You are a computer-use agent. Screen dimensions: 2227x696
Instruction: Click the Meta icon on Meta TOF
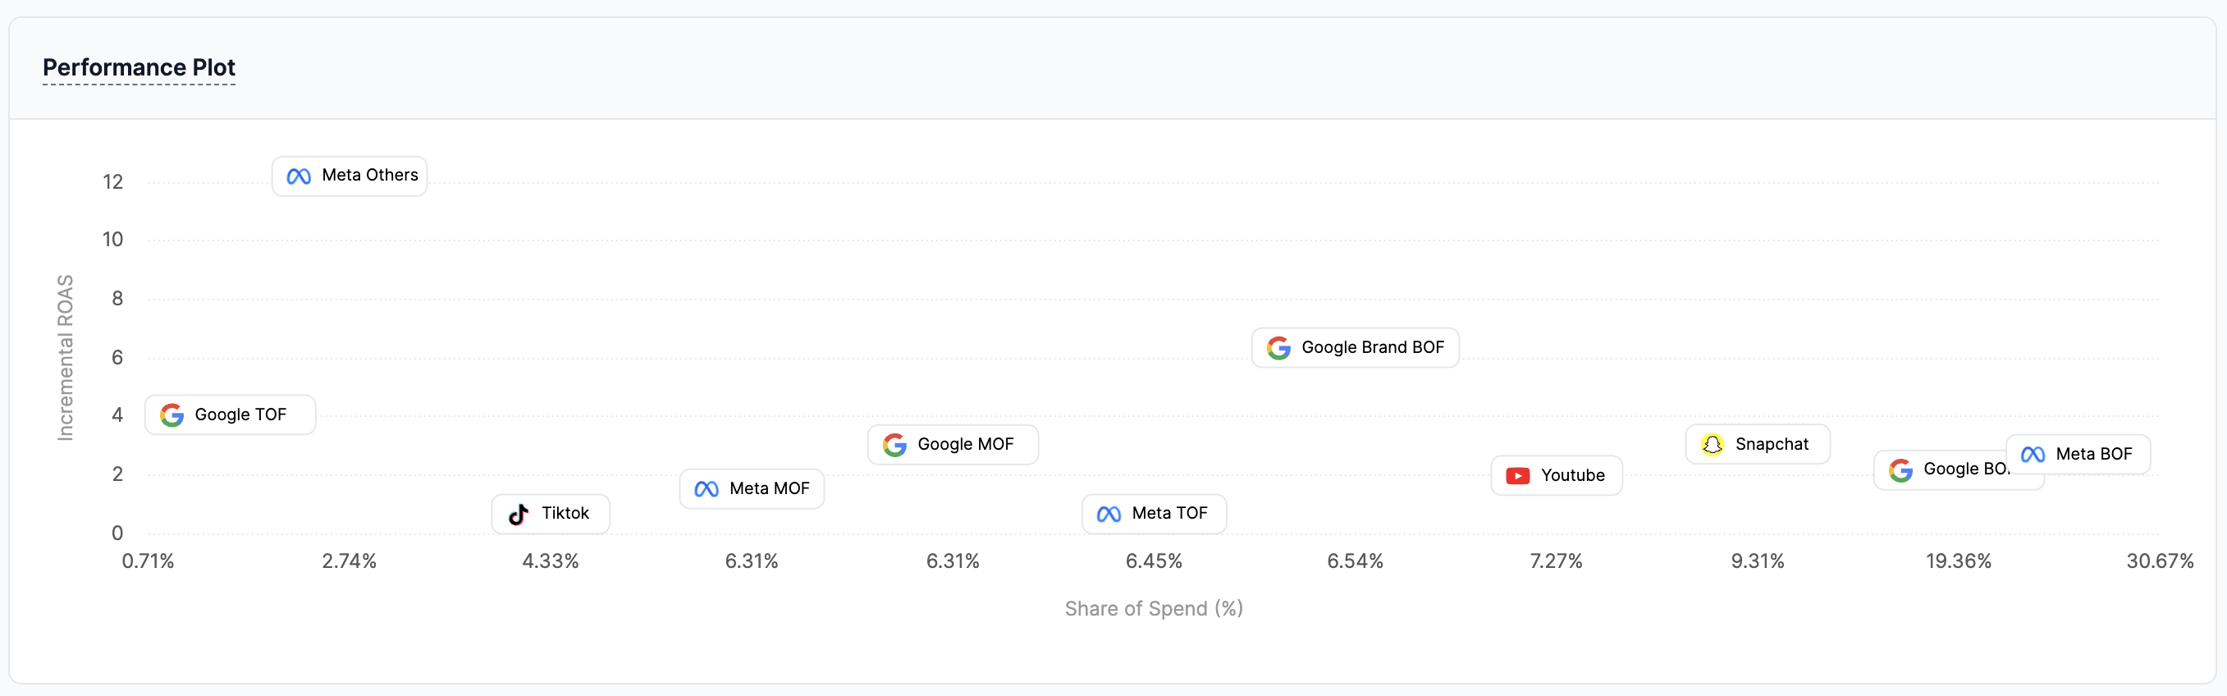point(1109,515)
